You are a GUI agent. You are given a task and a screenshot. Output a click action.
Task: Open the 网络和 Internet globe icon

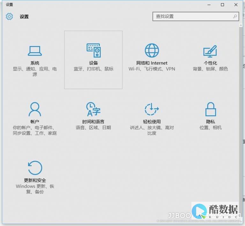click(x=152, y=51)
